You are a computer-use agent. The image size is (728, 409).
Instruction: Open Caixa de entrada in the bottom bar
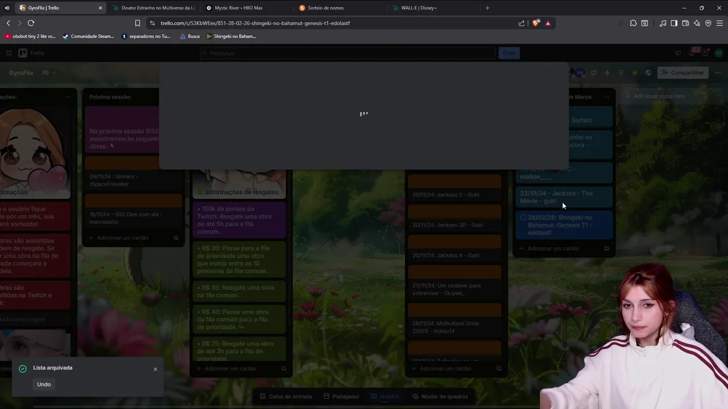(x=286, y=397)
